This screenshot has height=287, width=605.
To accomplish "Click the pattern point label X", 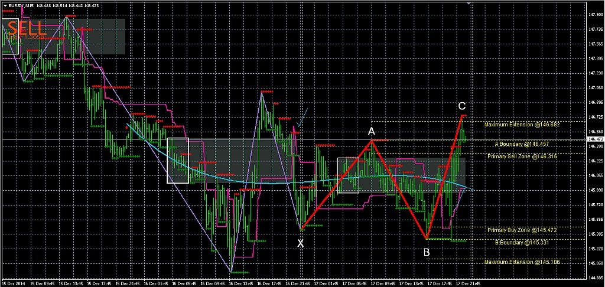I will pyautogui.click(x=301, y=243).
